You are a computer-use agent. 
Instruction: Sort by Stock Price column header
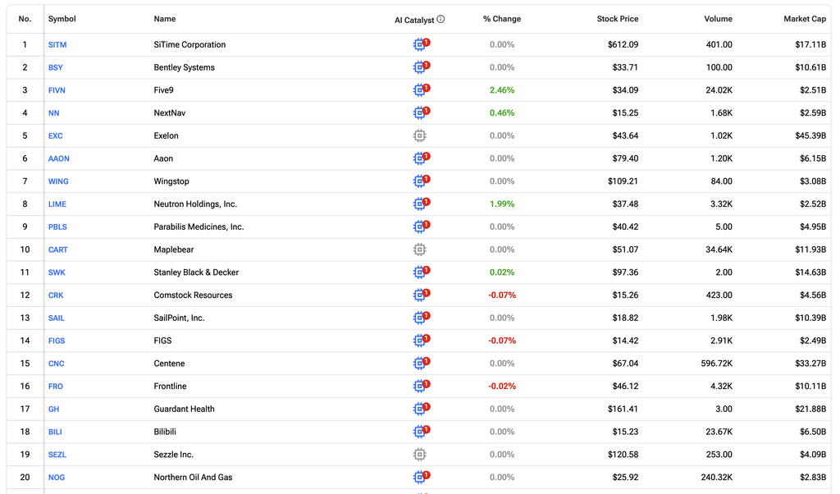point(618,19)
